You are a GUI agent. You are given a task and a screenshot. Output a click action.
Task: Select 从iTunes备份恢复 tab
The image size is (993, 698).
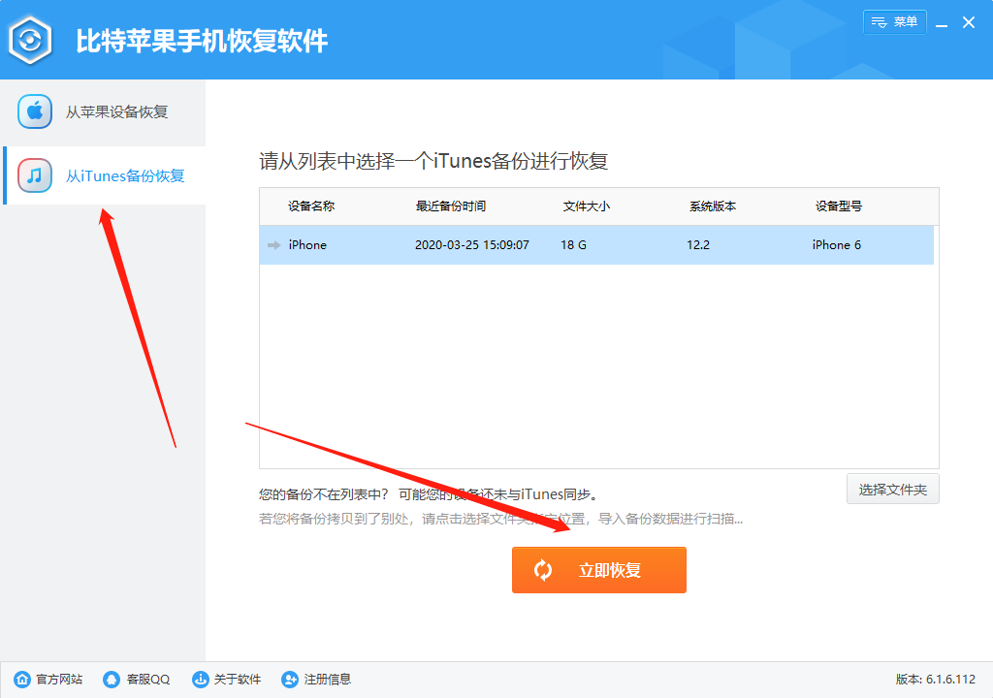pos(105,175)
